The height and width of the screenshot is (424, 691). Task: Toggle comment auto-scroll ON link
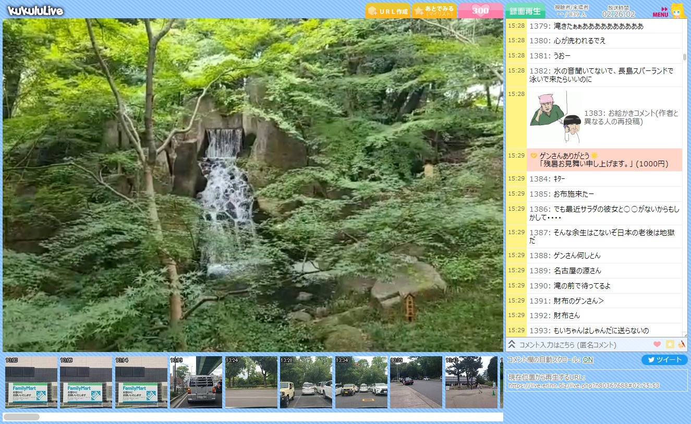pos(588,360)
